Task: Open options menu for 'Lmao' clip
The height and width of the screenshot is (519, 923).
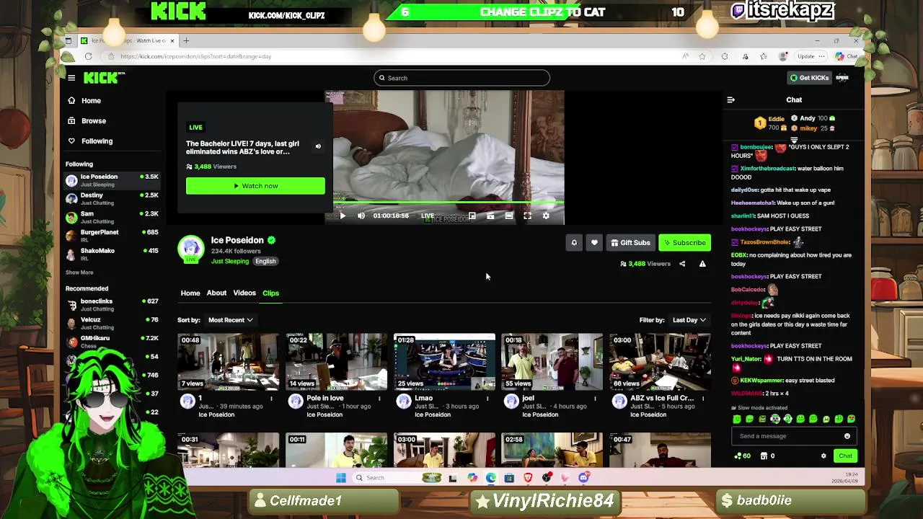Action: click(487, 398)
